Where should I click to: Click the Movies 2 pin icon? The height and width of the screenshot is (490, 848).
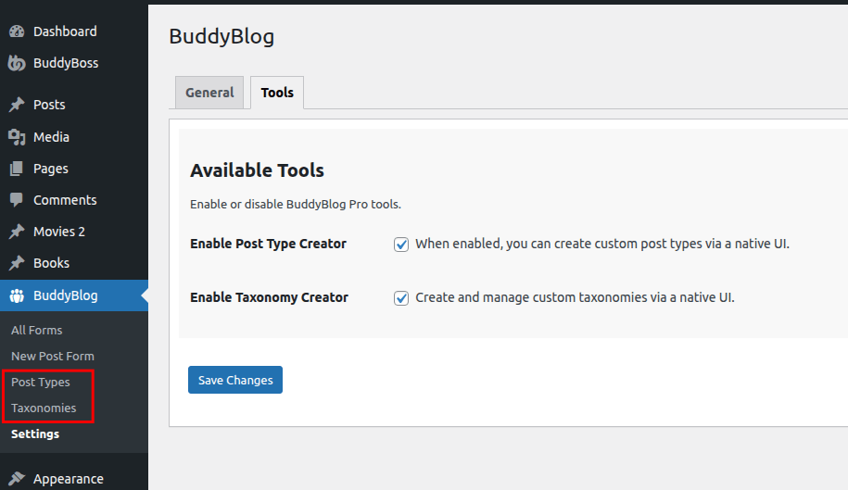point(17,232)
